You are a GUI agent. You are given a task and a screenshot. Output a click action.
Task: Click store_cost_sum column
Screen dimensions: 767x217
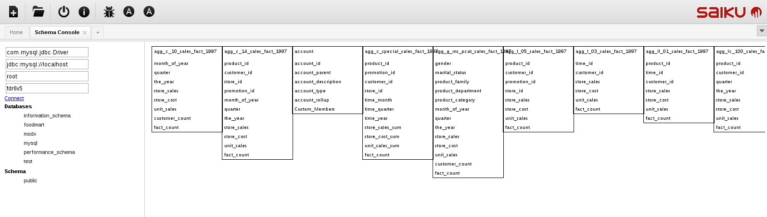point(382,137)
